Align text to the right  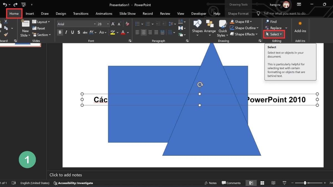[x=150, y=32]
